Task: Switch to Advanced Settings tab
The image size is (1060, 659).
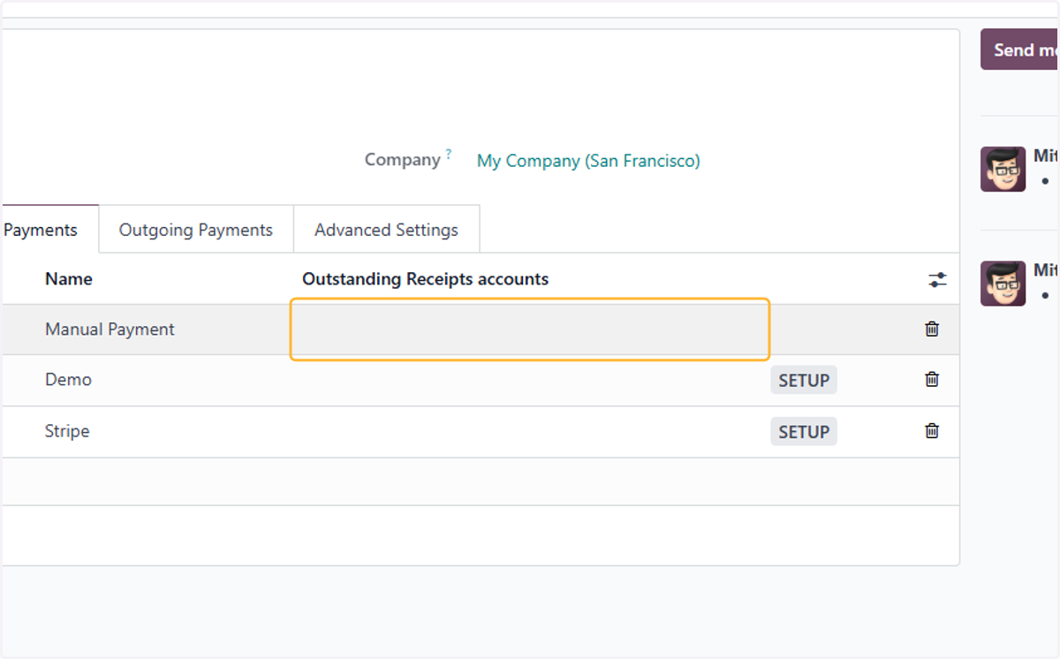Action: [x=387, y=230]
